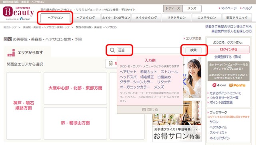Click the 総合トップ breadcrumb link
Screen dimensions: 256x145
click(10, 27)
